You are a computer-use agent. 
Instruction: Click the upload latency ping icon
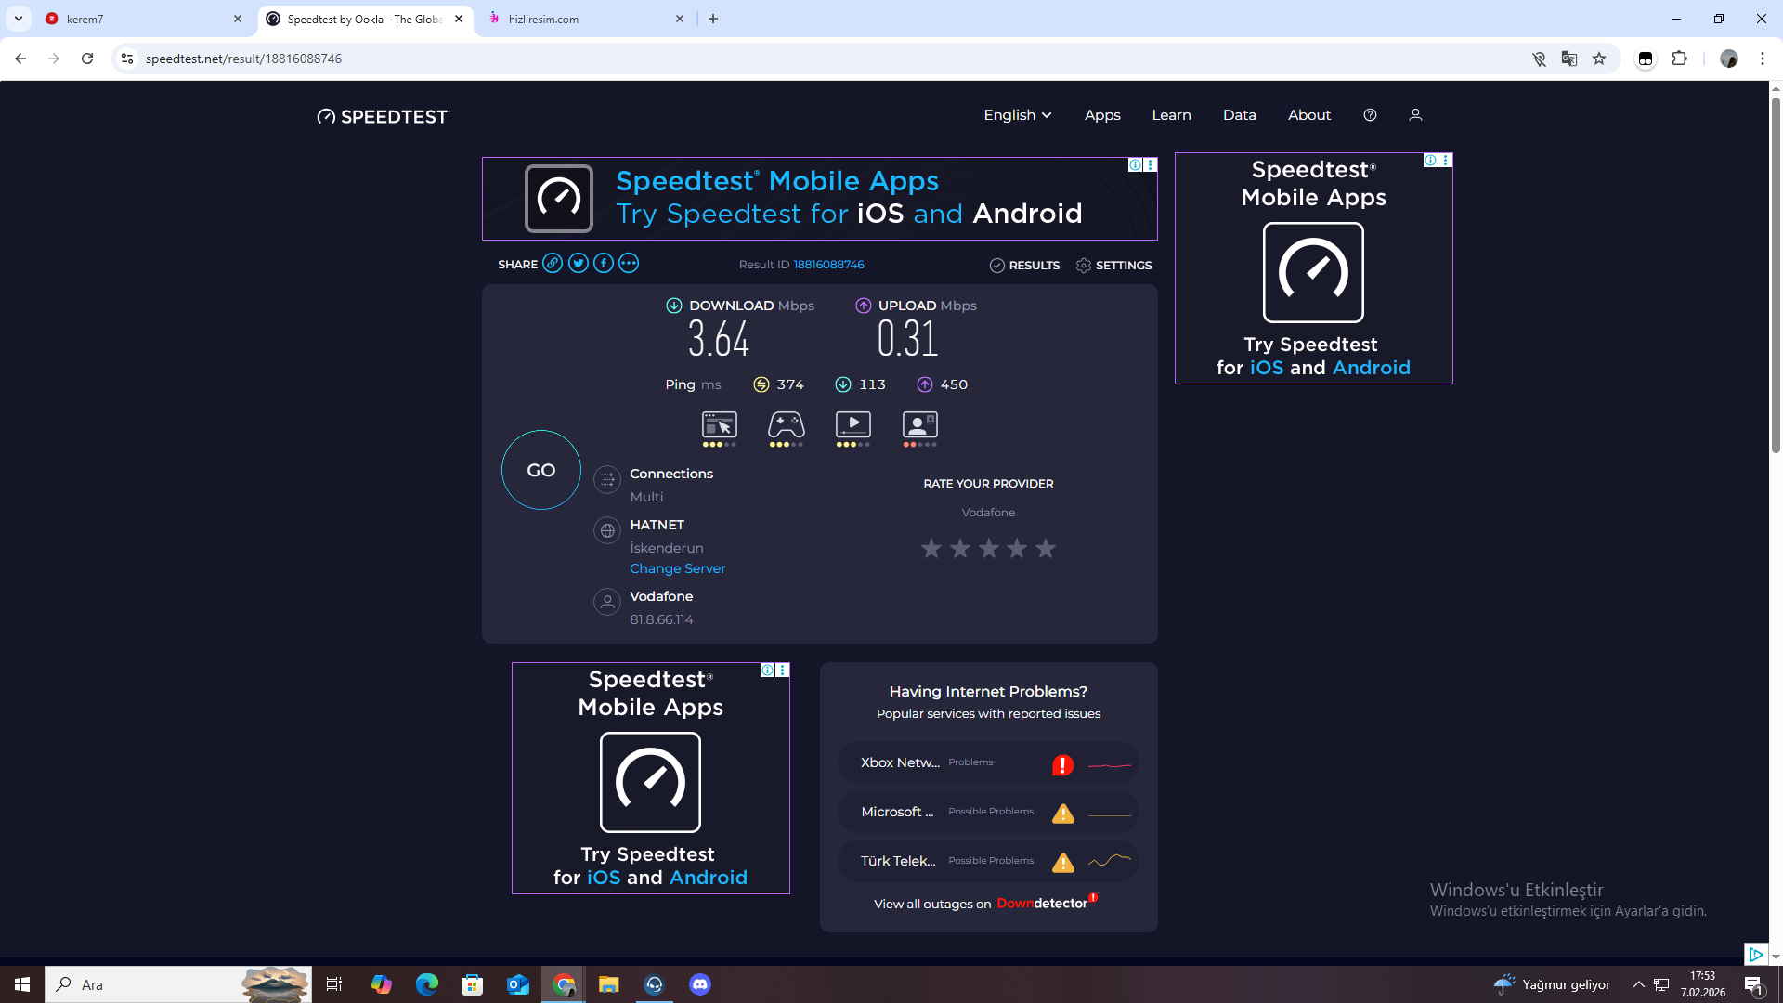(925, 384)
